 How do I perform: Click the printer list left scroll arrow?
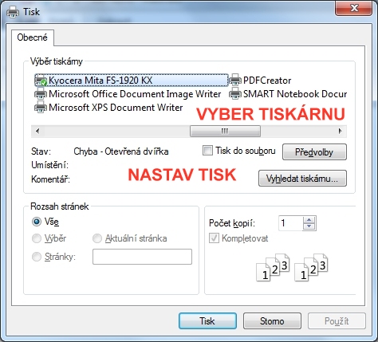click(37, 131)
